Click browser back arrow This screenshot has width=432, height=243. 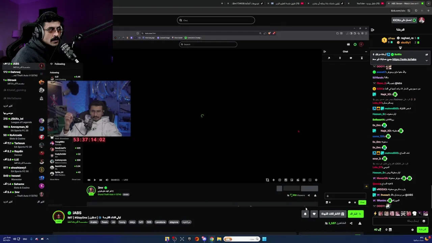(x=428, y=10)
